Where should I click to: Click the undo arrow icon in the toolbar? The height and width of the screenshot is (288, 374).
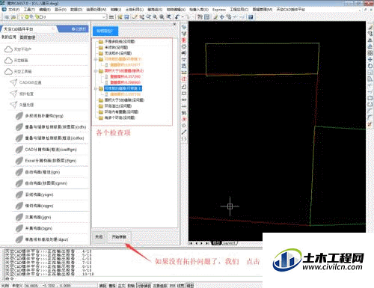click(177, 17)
